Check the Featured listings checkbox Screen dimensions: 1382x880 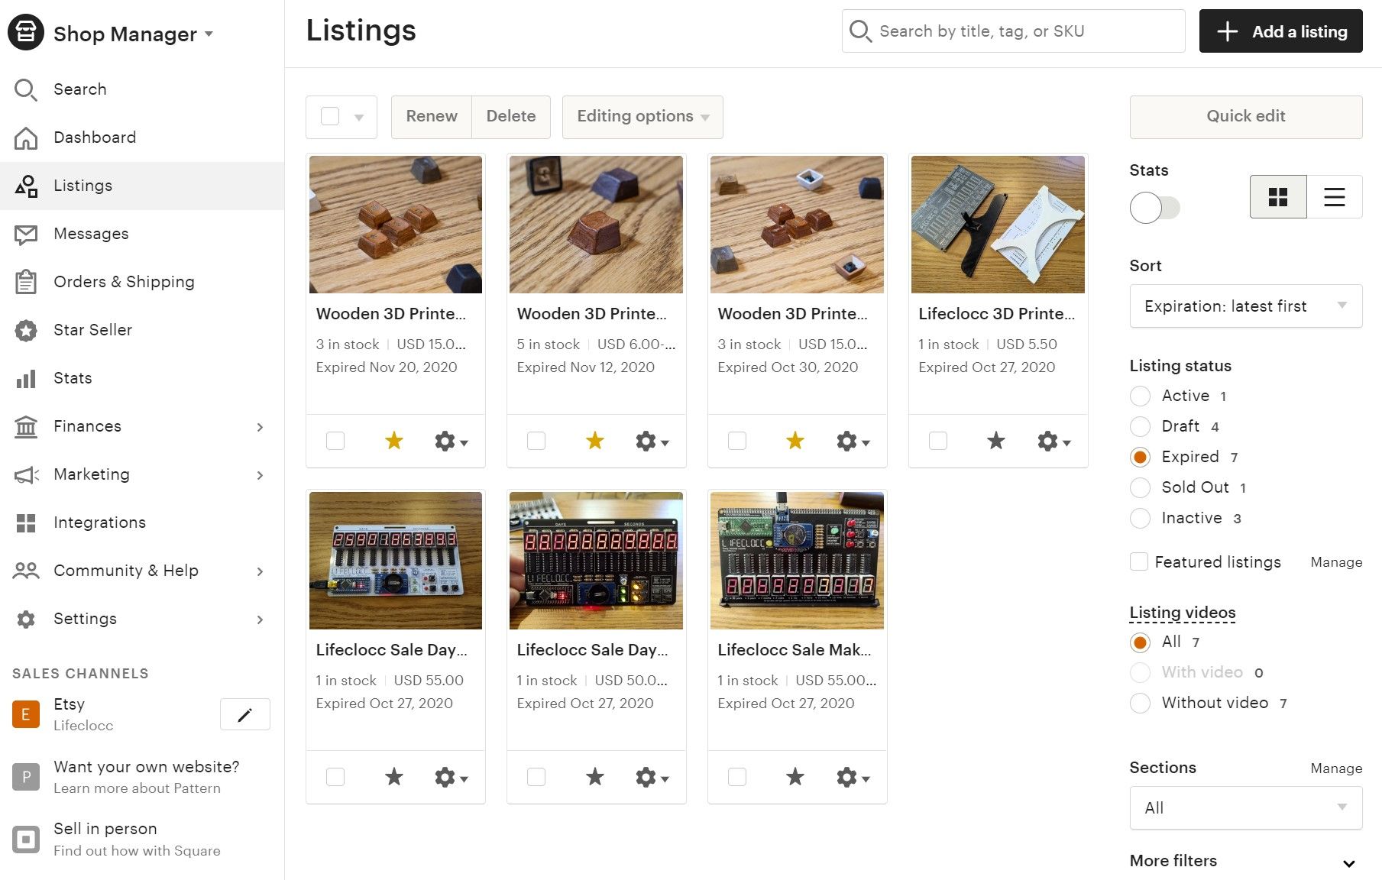tap(1139, 561)
